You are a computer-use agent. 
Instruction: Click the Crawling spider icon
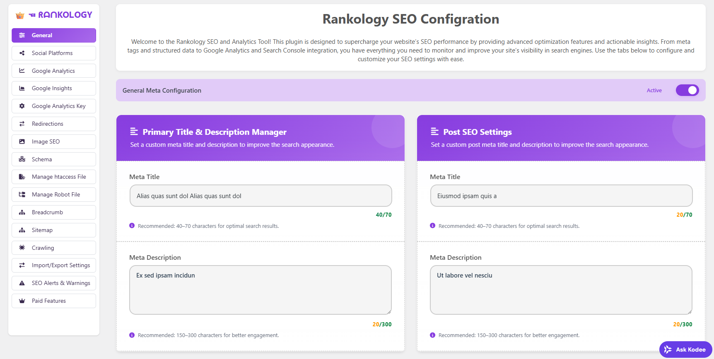(x=22, y=248)
